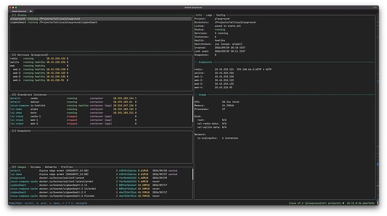Focus the [3]-Standalone Instances panel title
The image size is (387, 216).
pos(29,95)
